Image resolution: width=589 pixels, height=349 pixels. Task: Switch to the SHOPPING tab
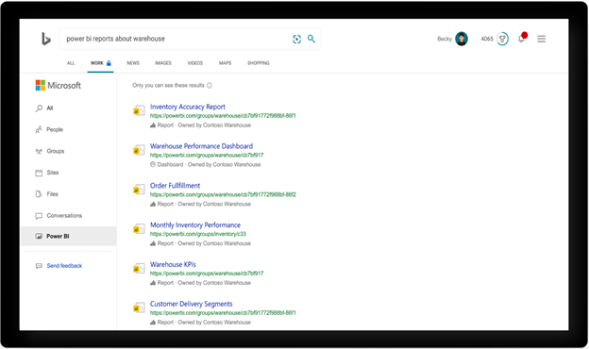point(258,63)
